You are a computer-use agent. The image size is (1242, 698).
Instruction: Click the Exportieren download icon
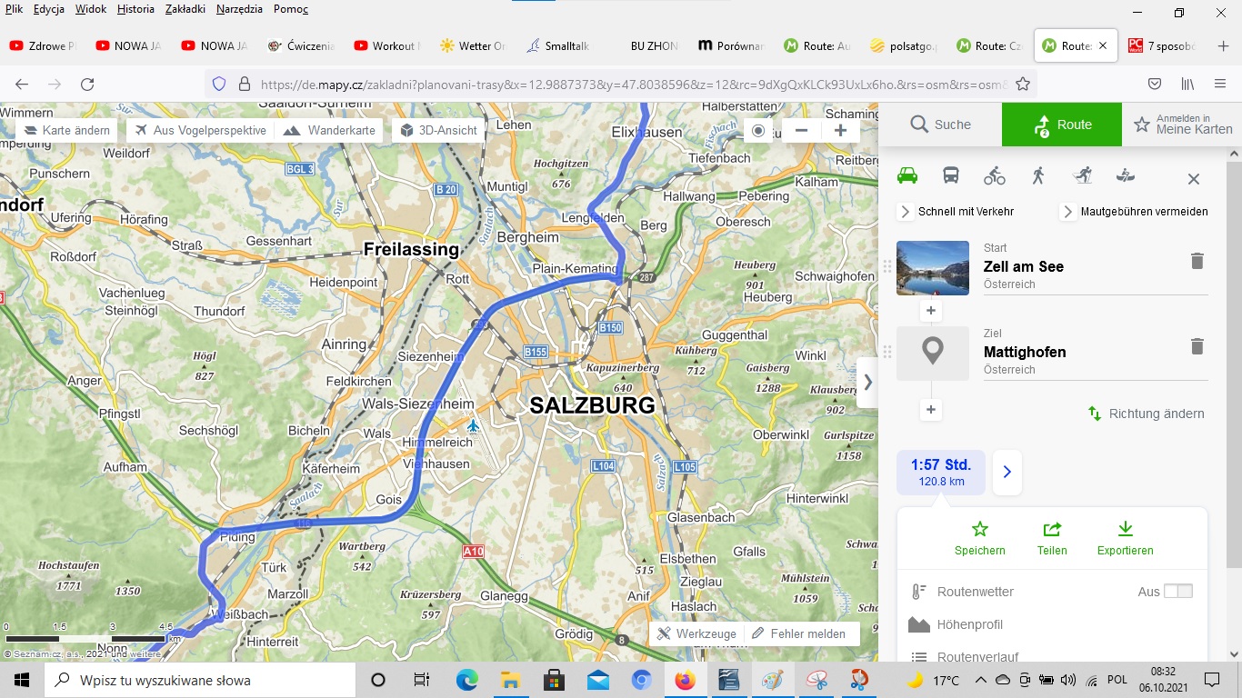[1125, 529]
